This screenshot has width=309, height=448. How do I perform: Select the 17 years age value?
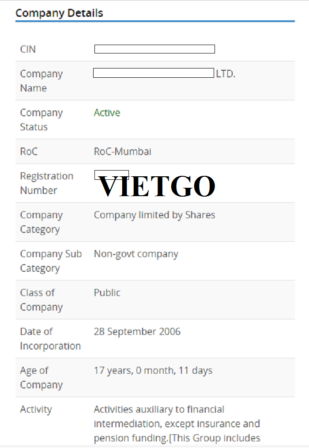pyautogui.click(x=153, y=370)
